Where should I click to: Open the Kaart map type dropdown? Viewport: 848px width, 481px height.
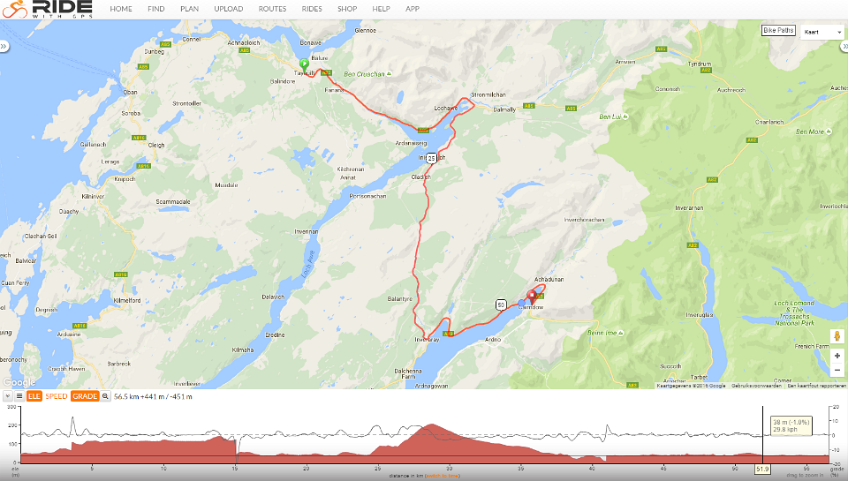point(822,32)
